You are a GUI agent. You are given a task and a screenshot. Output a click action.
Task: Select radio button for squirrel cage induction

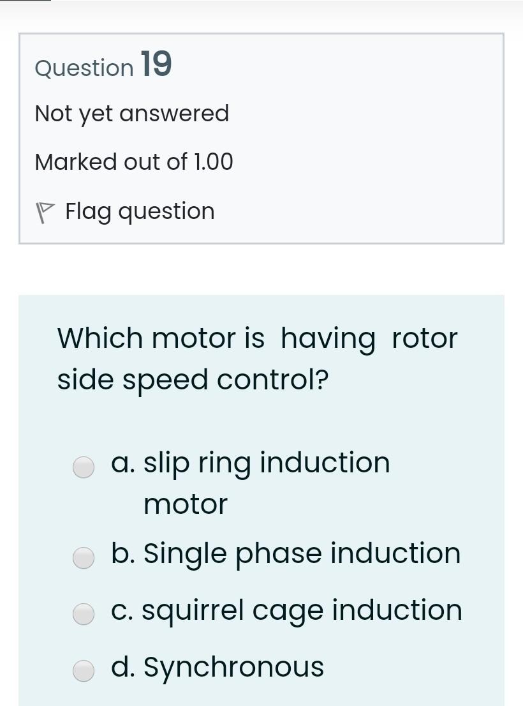[84, 614]
